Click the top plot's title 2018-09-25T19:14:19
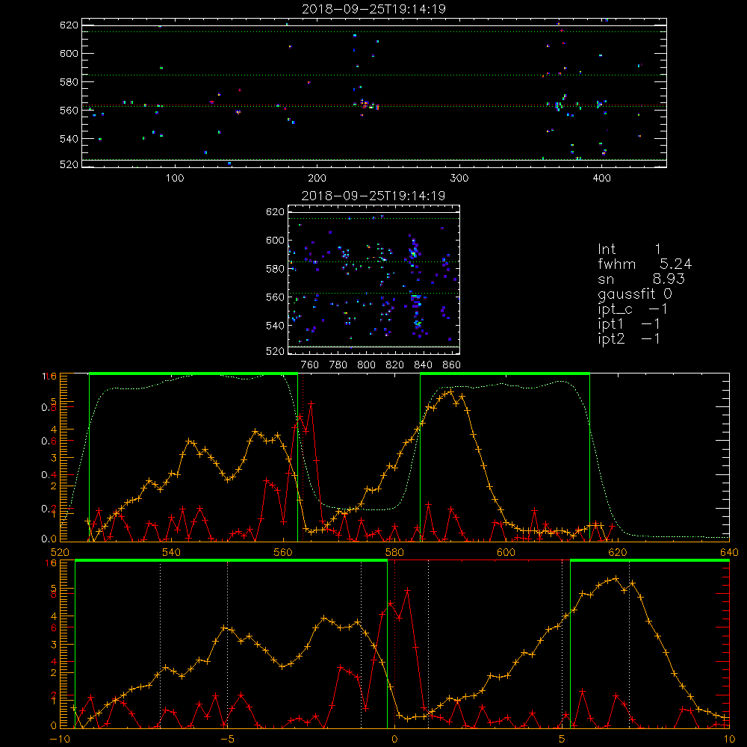 [373, 9]
